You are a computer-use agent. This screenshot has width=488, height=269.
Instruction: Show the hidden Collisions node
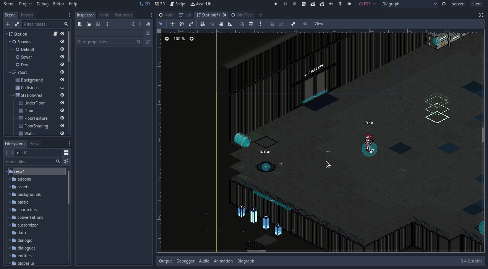pos(62,88)
